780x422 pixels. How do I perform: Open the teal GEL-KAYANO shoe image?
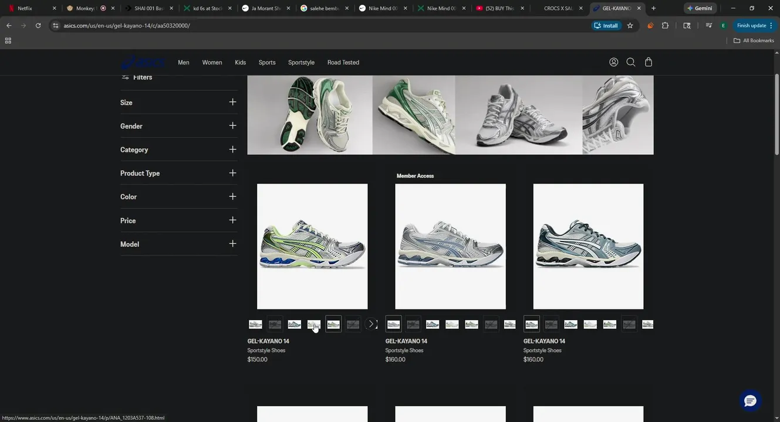point(588,246)
